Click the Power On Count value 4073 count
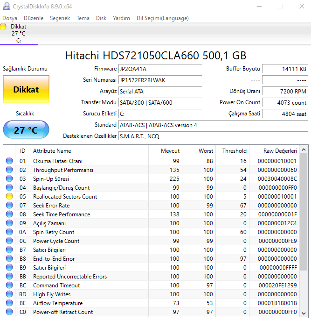The image size is (311, 321). [285, 103]
